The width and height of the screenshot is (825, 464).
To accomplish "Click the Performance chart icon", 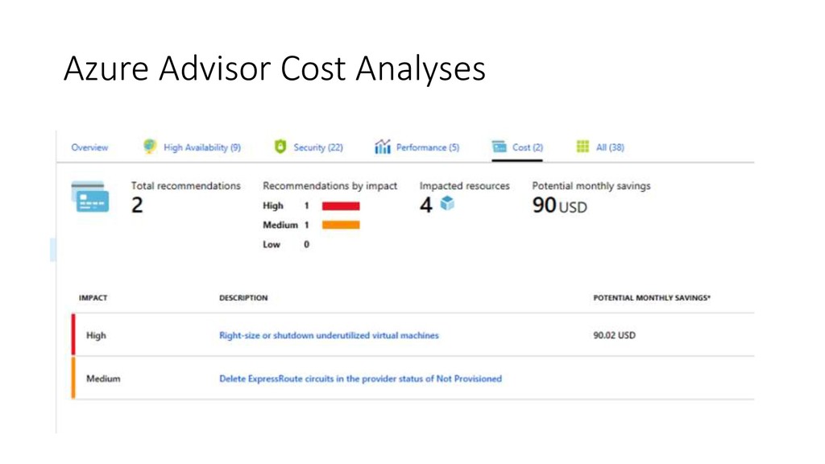I will [383, 147].
